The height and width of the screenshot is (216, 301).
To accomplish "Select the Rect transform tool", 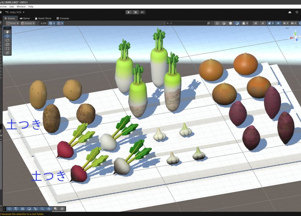I will point(7,49).
